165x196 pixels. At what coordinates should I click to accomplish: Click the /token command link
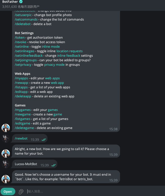coord(20,38)
